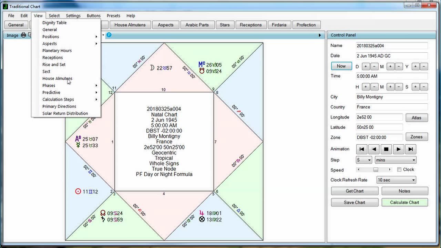Step animation backward with the reverse arrow

[374, 149]
